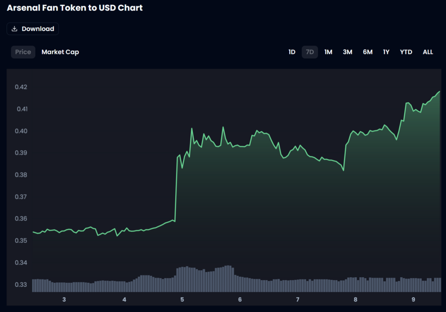Click the Arsenal Fan Token chart title
Image resolution: width=446 pixels, height=312 pixels.
[75, 8]
